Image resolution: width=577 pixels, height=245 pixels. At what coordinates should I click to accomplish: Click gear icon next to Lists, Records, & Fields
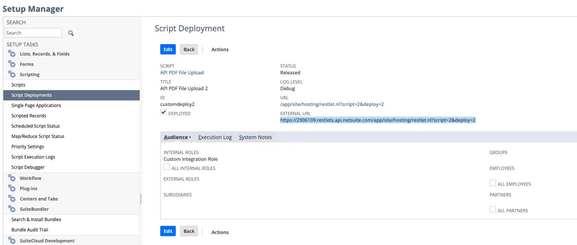tap(12, 54)
